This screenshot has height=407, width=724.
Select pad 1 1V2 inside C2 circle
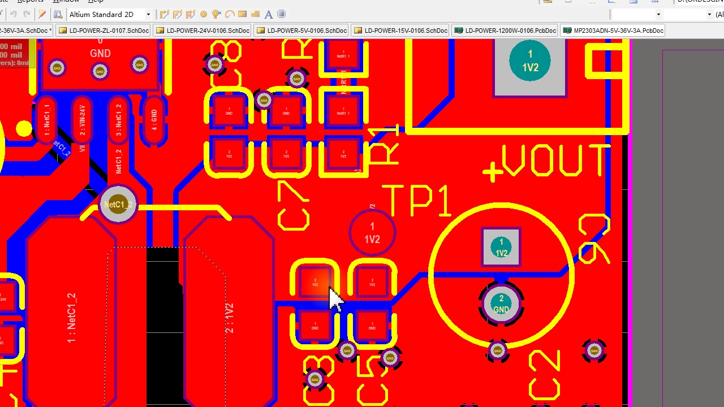pyautogui.click(x=501, y=248)
